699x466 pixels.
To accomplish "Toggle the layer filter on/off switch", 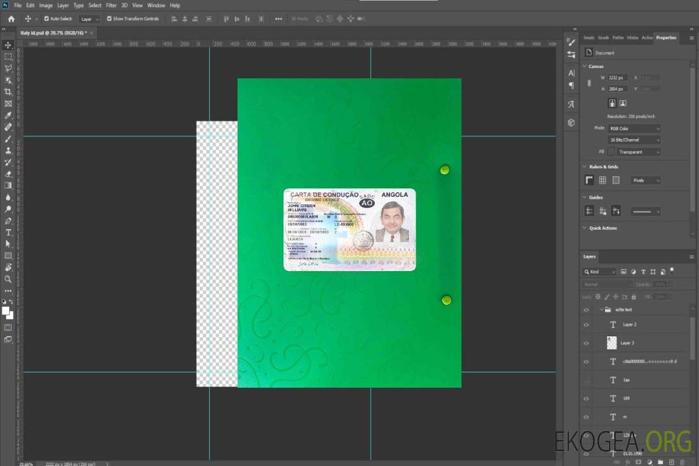I will coord(672,271).
